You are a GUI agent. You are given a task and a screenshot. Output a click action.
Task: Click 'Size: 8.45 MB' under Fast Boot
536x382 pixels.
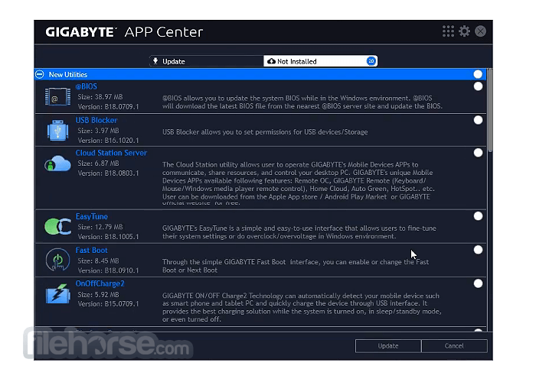tap(98, 261)
